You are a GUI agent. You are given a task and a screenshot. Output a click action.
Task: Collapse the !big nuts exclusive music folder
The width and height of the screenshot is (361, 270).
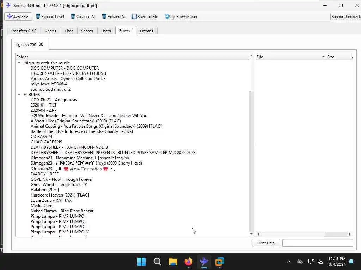[19, 63]
